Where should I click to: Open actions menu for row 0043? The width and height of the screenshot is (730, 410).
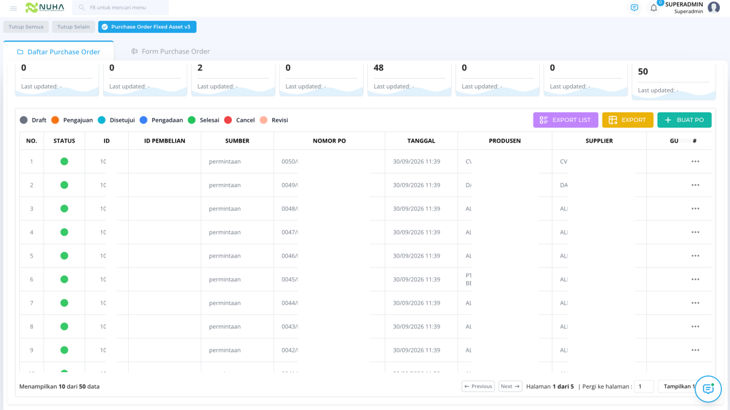pyautogui.click(x=695, y=327)
